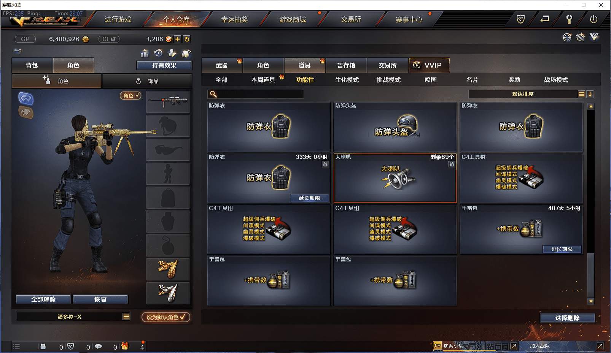Toggle the 角色 checkmark pill above the character
The width and height of the screenshot is (611, 353).
pos(130,96)
